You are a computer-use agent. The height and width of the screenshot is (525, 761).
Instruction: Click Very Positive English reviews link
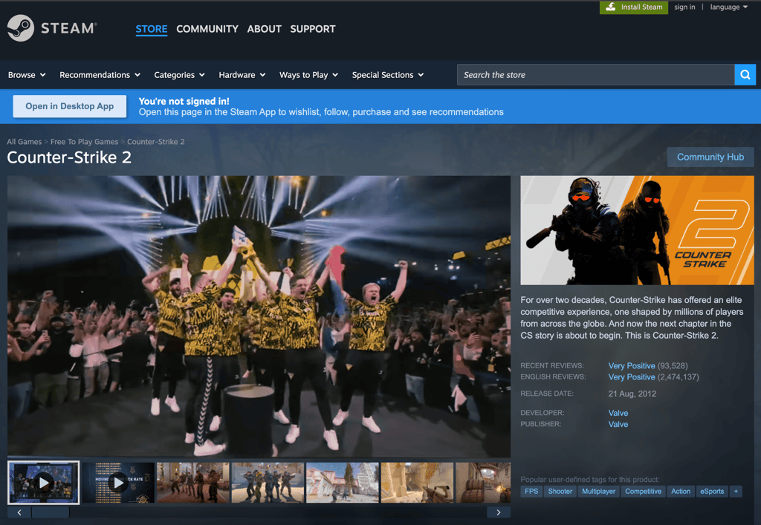point(632,376)
